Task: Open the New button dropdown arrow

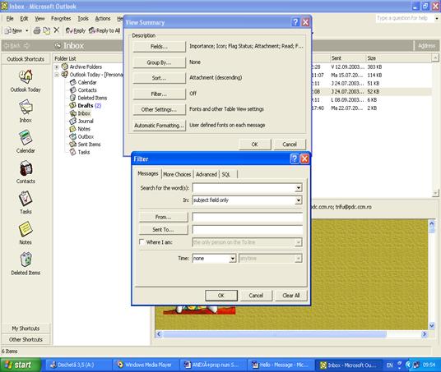Action: 27,30
